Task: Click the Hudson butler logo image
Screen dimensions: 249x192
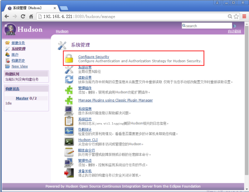Action: click(10, 29)
